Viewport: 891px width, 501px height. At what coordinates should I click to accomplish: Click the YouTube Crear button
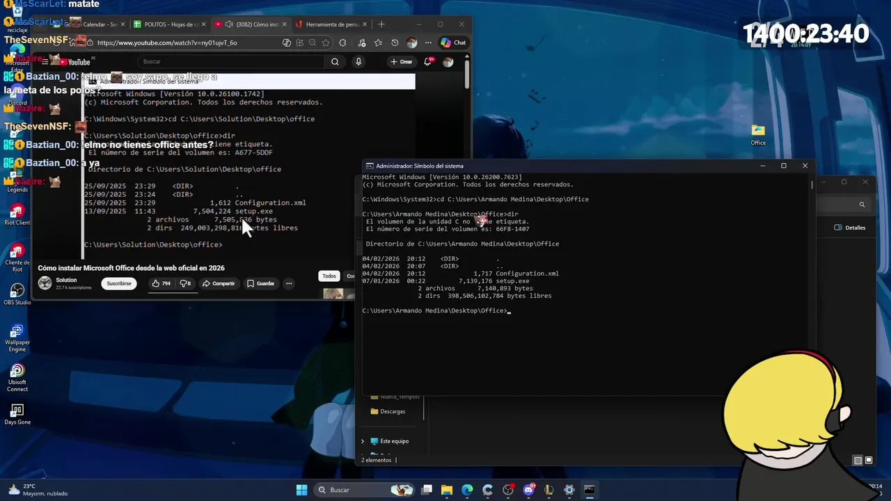[402, 61]
